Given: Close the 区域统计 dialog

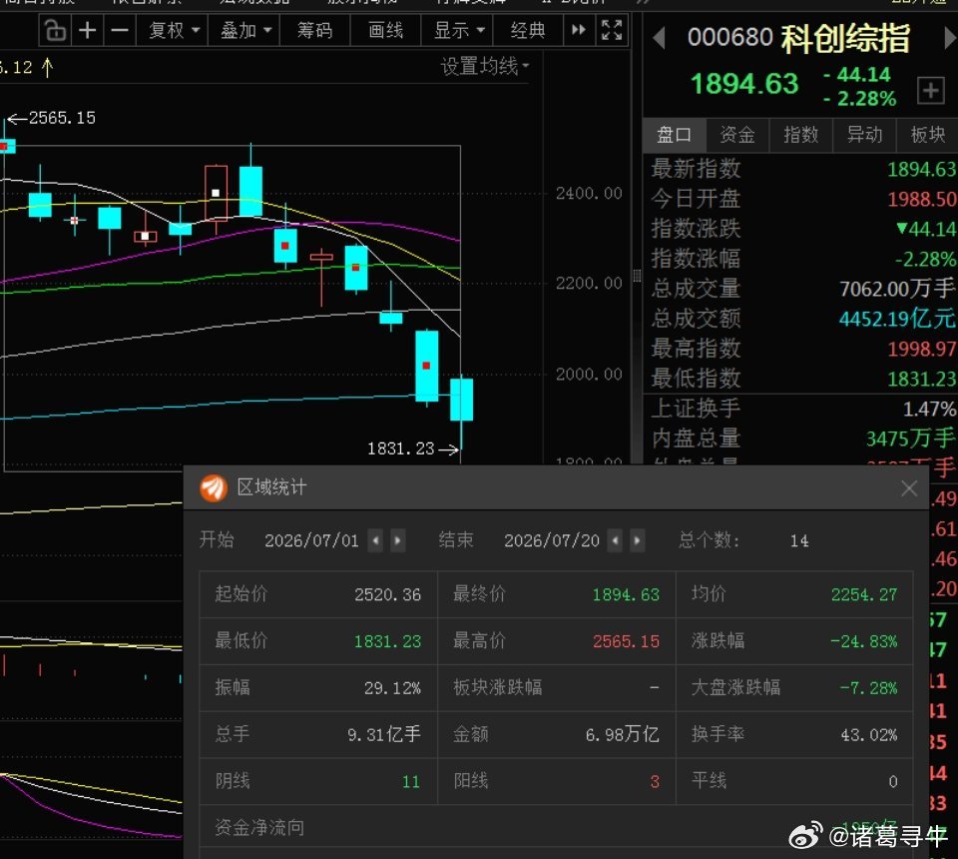Looking at the screenshot, I should (x=909, y=487).
